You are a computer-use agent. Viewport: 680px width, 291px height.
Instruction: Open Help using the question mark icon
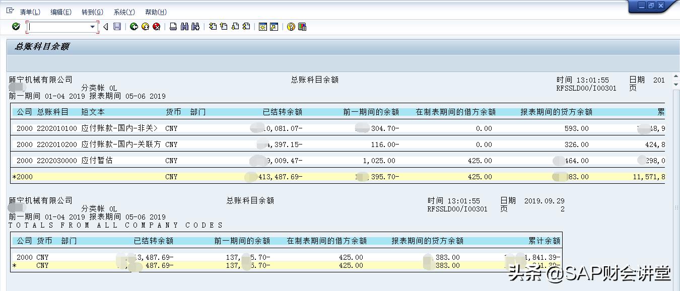point(291,26)
